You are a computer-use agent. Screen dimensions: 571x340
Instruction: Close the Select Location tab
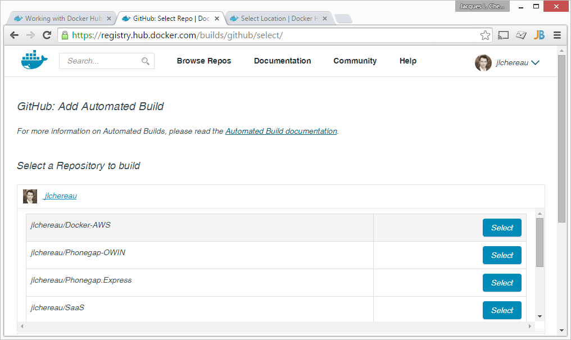[325, 18]
